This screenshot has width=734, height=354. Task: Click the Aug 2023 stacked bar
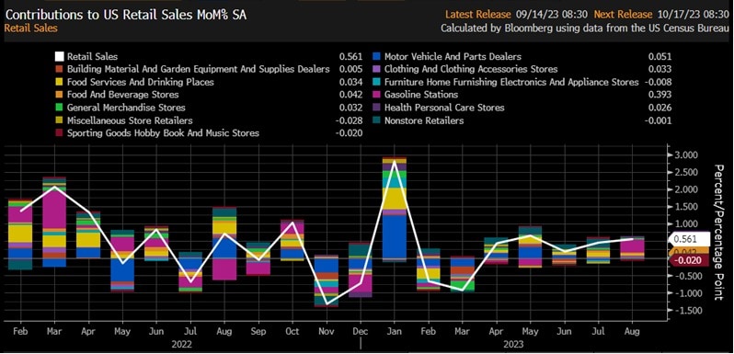point(632,248)
